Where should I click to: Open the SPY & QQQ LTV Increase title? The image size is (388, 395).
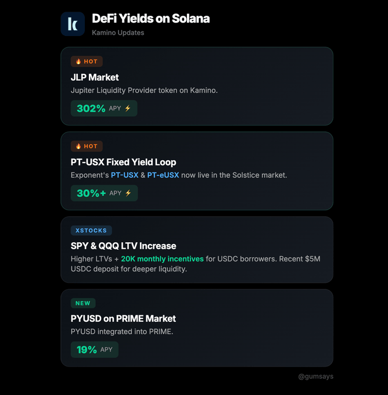point(123,246)
